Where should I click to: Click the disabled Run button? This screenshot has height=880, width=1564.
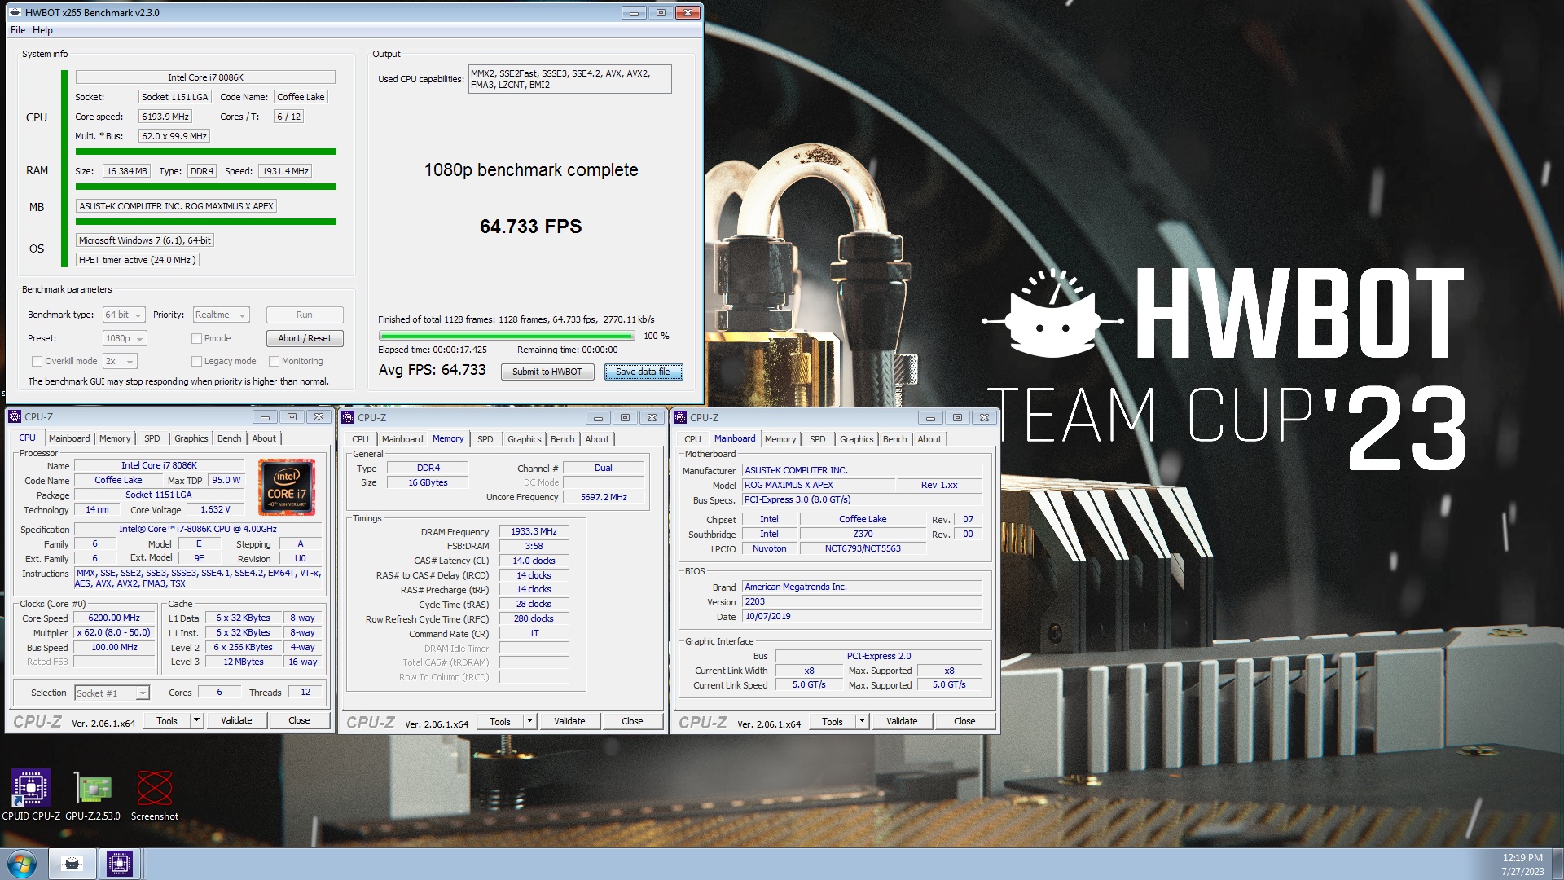coord(305,315)
